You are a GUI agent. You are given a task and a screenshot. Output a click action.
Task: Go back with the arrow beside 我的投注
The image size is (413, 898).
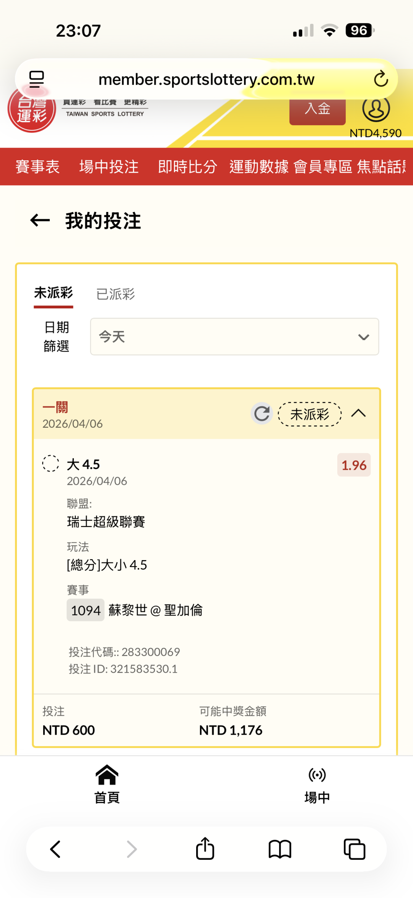[40, 220]
